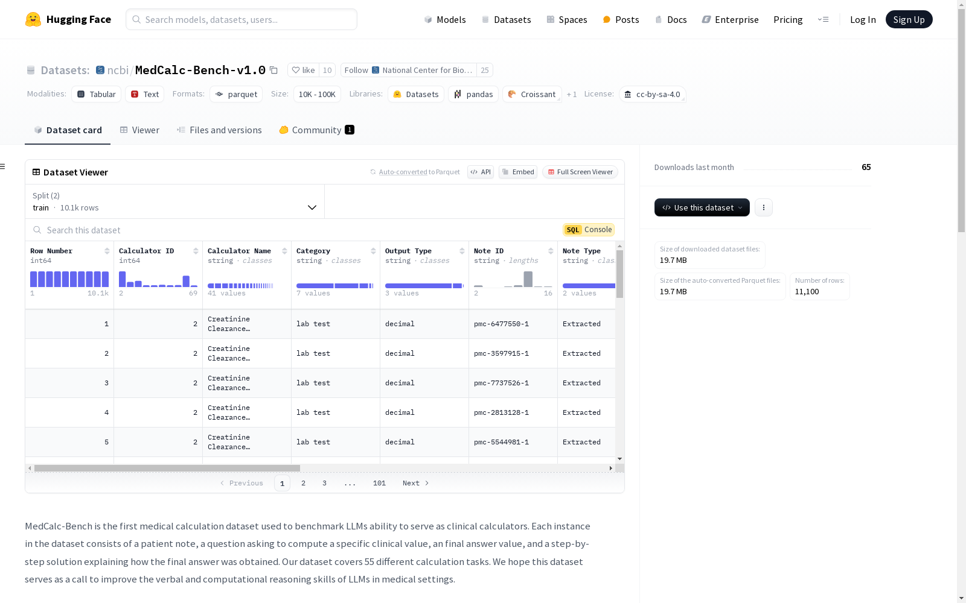Select the Datasets library tag
Image resolution: width=966 pixels, height=603 pixels.
click(416, 94)
